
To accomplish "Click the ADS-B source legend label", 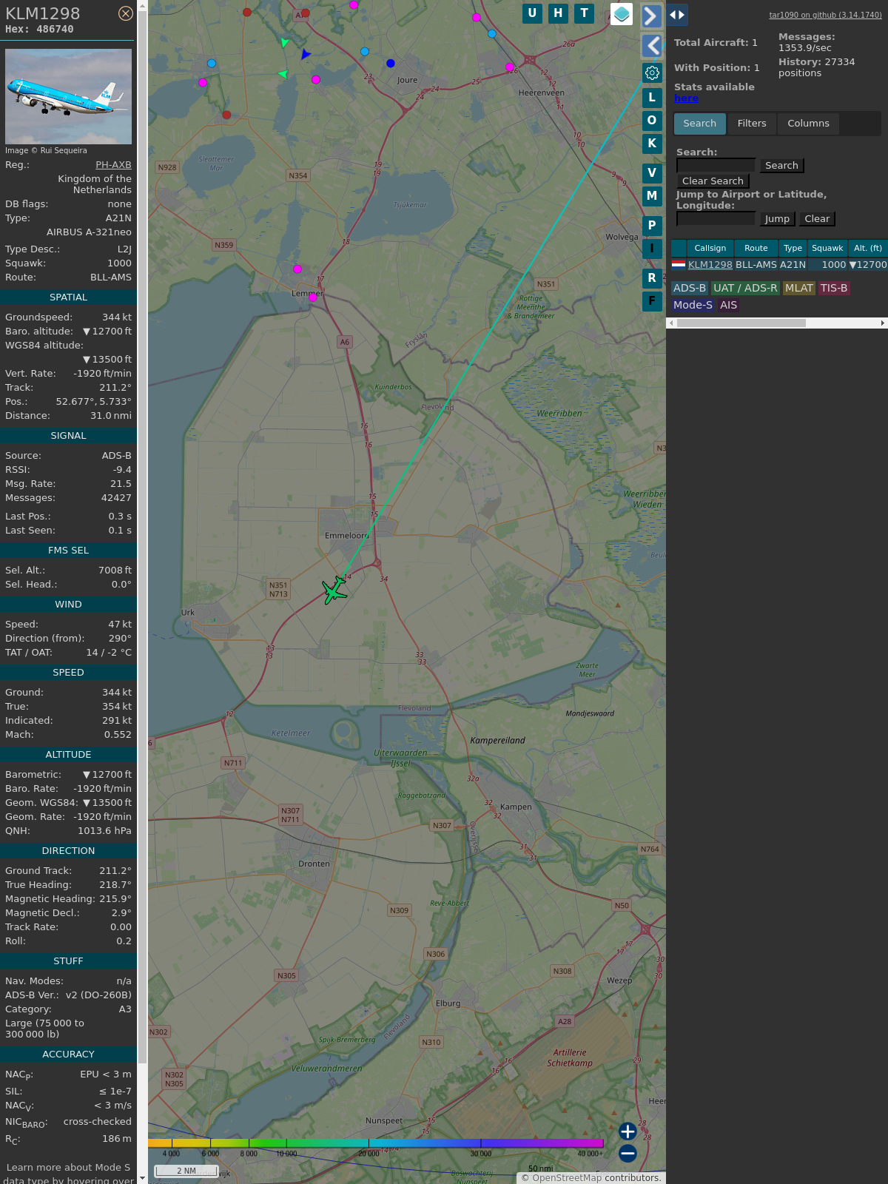I will 690,288.
